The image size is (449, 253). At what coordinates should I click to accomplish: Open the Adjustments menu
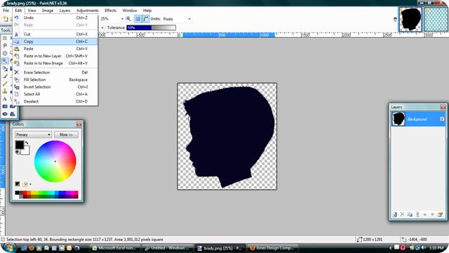[87, 11]
